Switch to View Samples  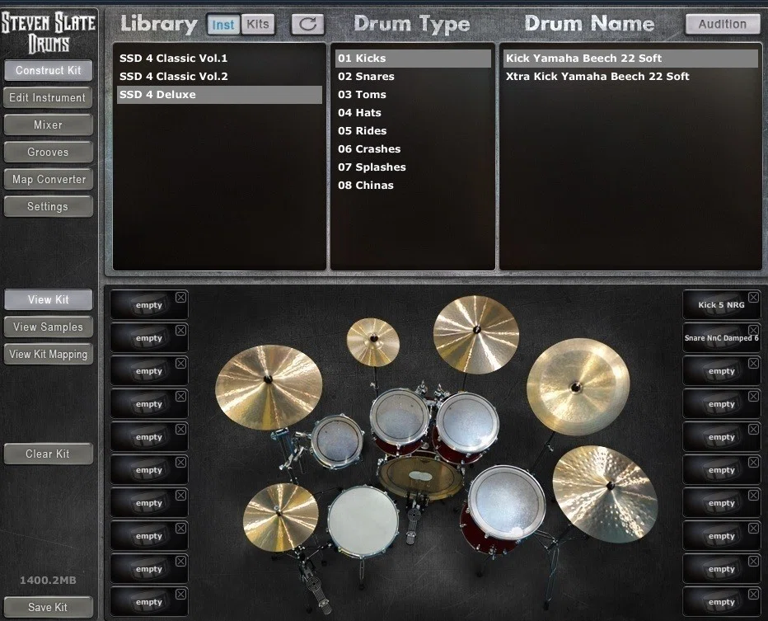point(48,327)
